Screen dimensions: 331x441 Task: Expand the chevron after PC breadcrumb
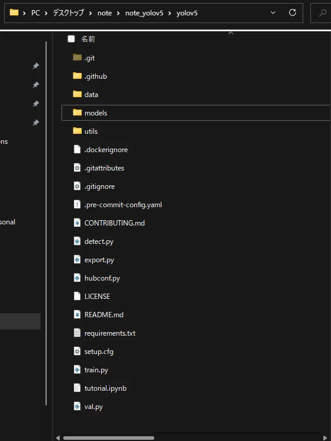click(46, 13)
